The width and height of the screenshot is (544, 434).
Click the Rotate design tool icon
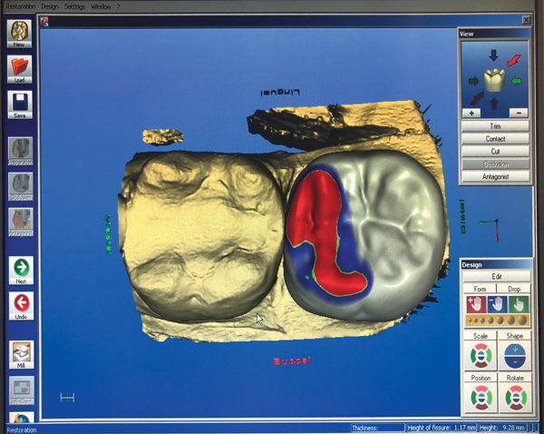[514, 397]
